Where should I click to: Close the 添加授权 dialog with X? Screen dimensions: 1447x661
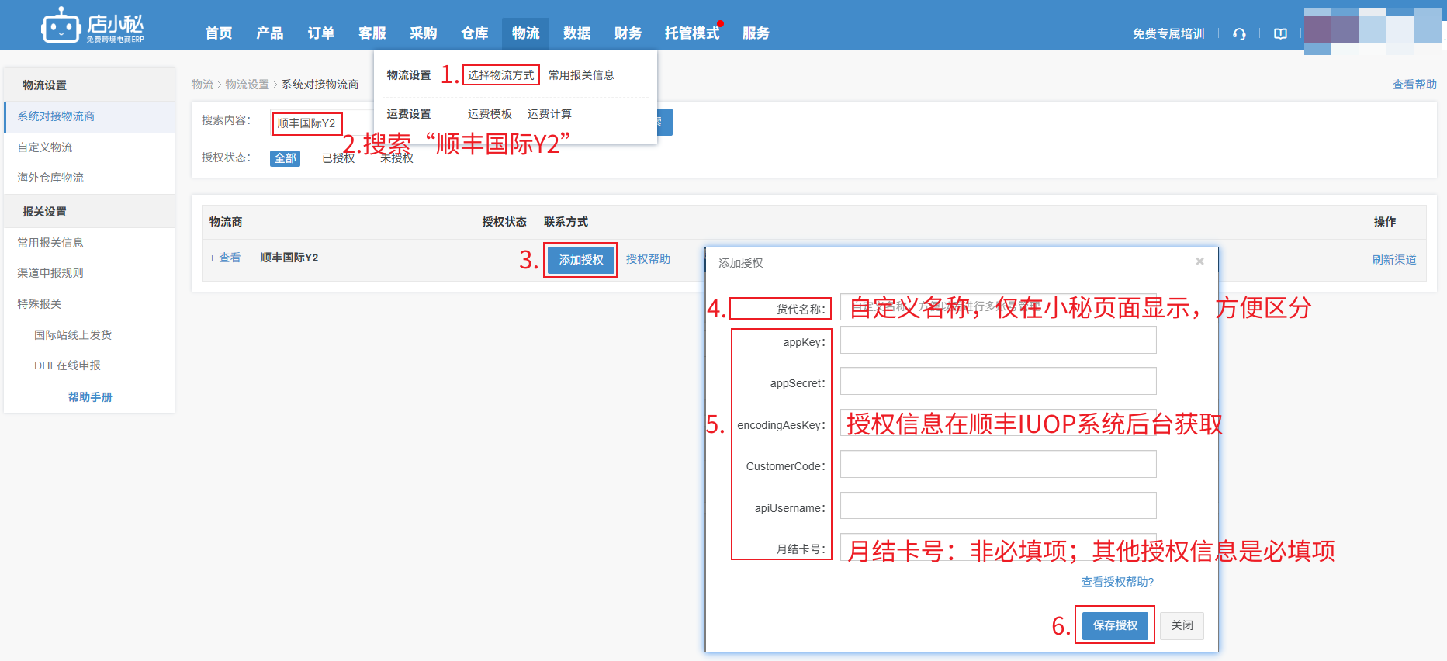1199,261
